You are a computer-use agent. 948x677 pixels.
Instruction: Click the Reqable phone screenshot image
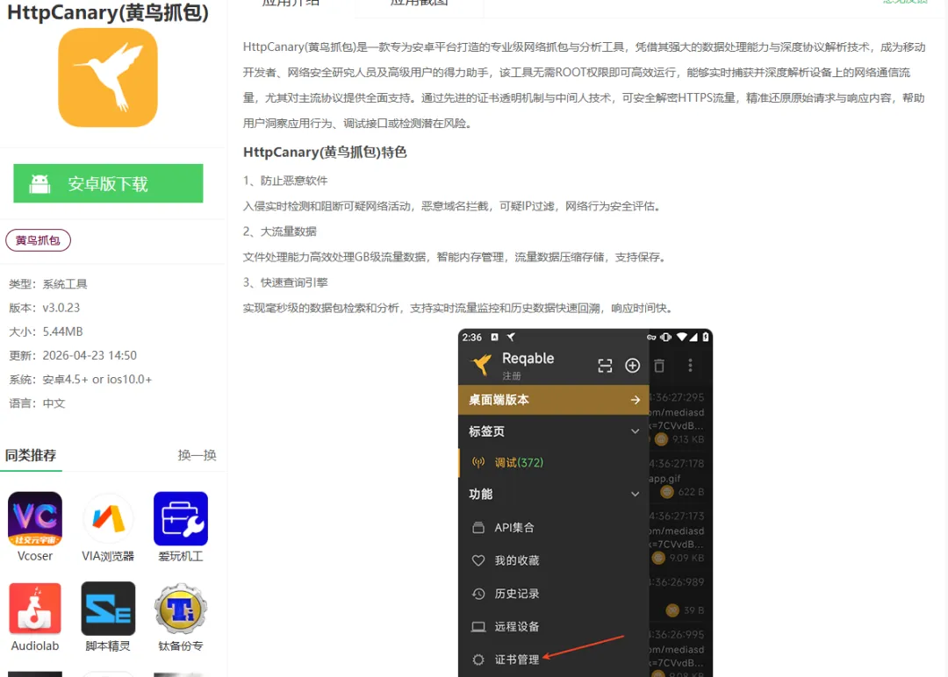tap(585, 502)
